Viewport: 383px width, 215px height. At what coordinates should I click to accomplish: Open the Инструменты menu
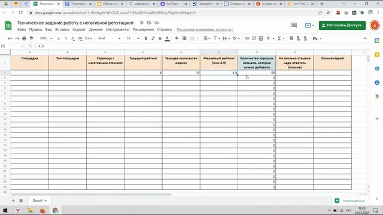(x=117, y=29)
